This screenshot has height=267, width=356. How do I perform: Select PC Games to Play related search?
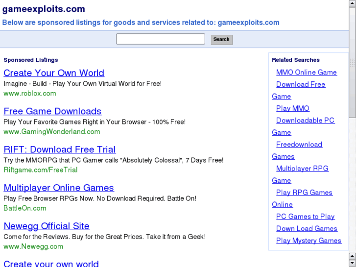pyautogui.click(x=306, y=217)
